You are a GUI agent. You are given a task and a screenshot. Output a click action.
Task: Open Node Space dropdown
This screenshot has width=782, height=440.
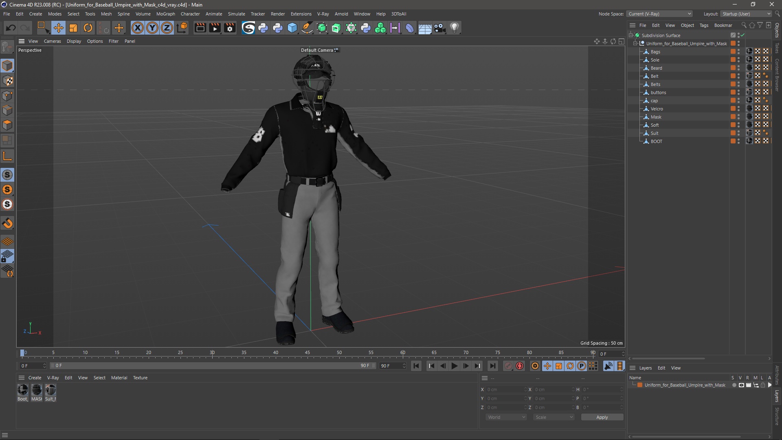[x=659, y=14]
